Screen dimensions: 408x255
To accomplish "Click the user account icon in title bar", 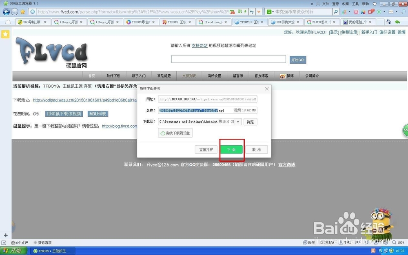I will (x=318, y=4).
